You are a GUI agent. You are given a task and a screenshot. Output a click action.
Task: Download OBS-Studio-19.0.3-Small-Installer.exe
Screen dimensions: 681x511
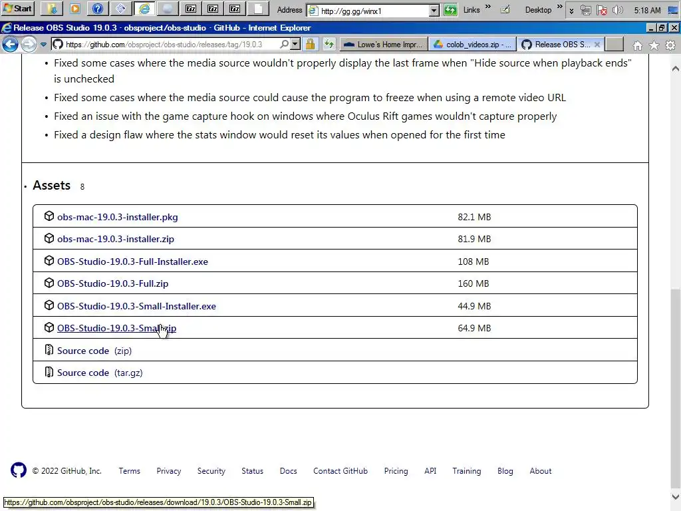pyautogui.click(x=136, y=306)
